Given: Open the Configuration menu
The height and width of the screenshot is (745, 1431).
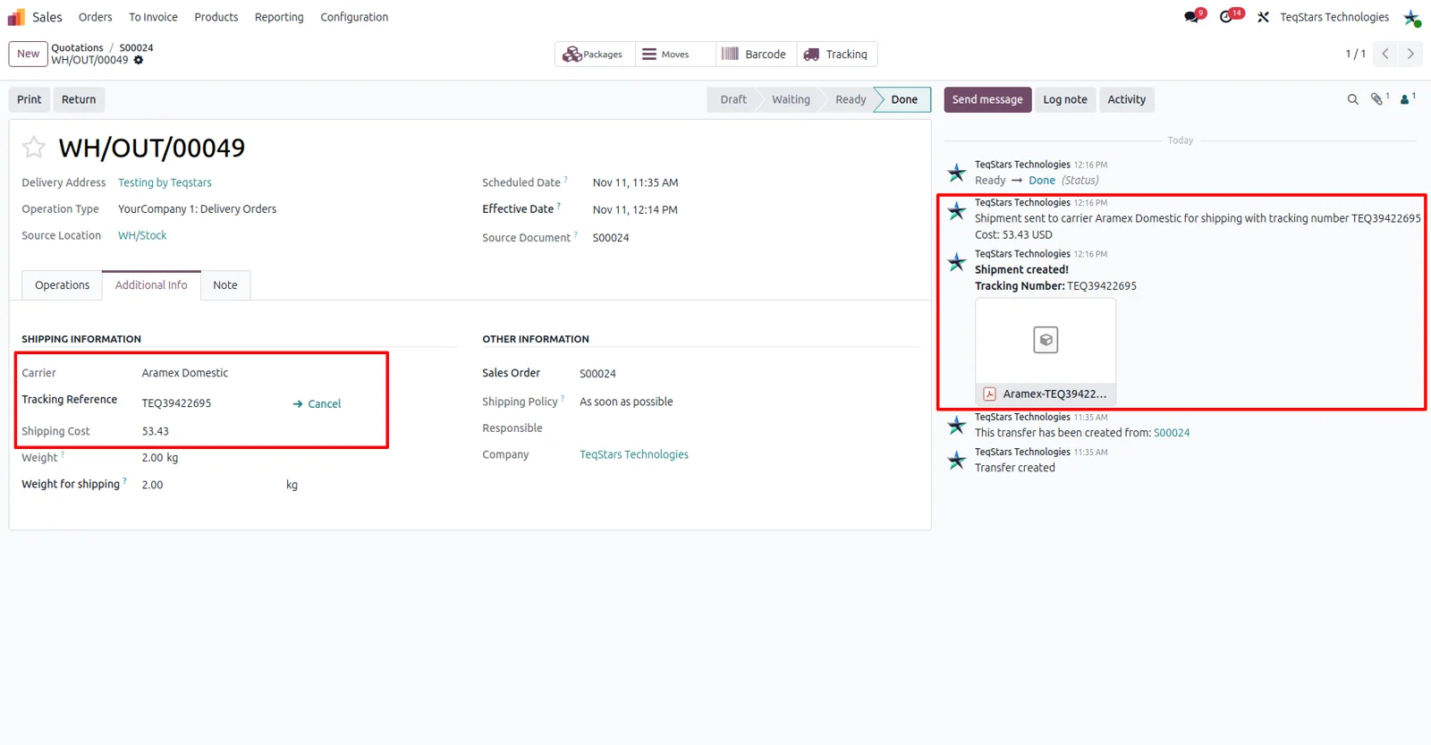Looking at the screenshot, I should pos(354,17).
